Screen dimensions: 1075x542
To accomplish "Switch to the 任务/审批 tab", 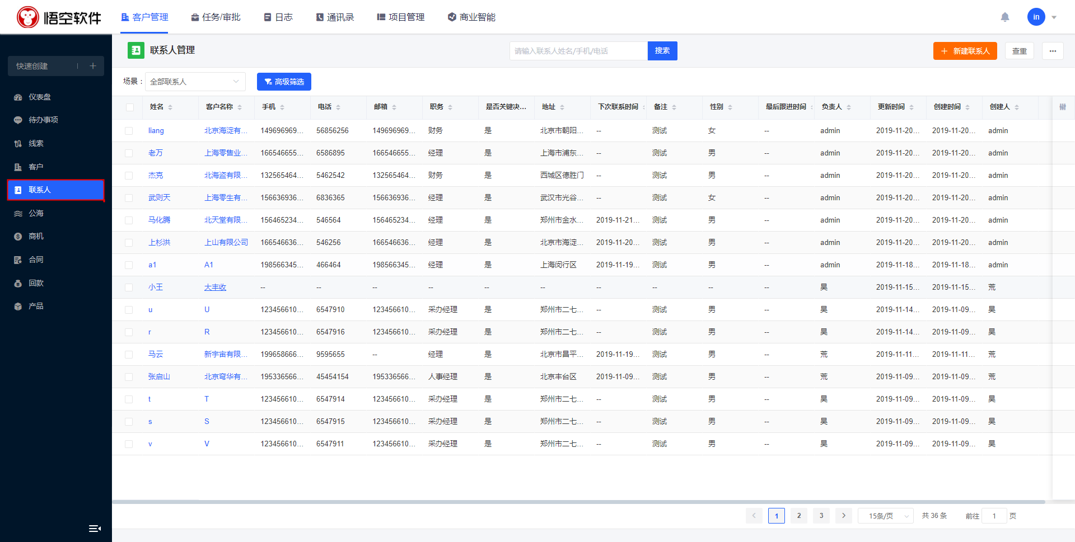I will pos(216,17).
